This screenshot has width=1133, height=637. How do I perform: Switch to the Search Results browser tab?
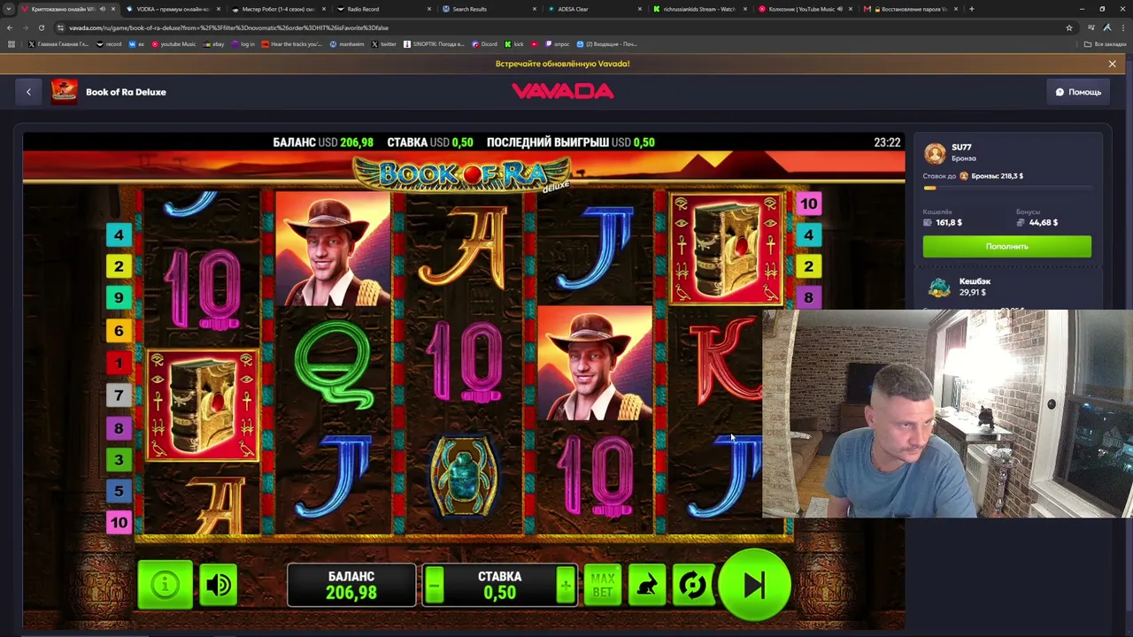487,9
